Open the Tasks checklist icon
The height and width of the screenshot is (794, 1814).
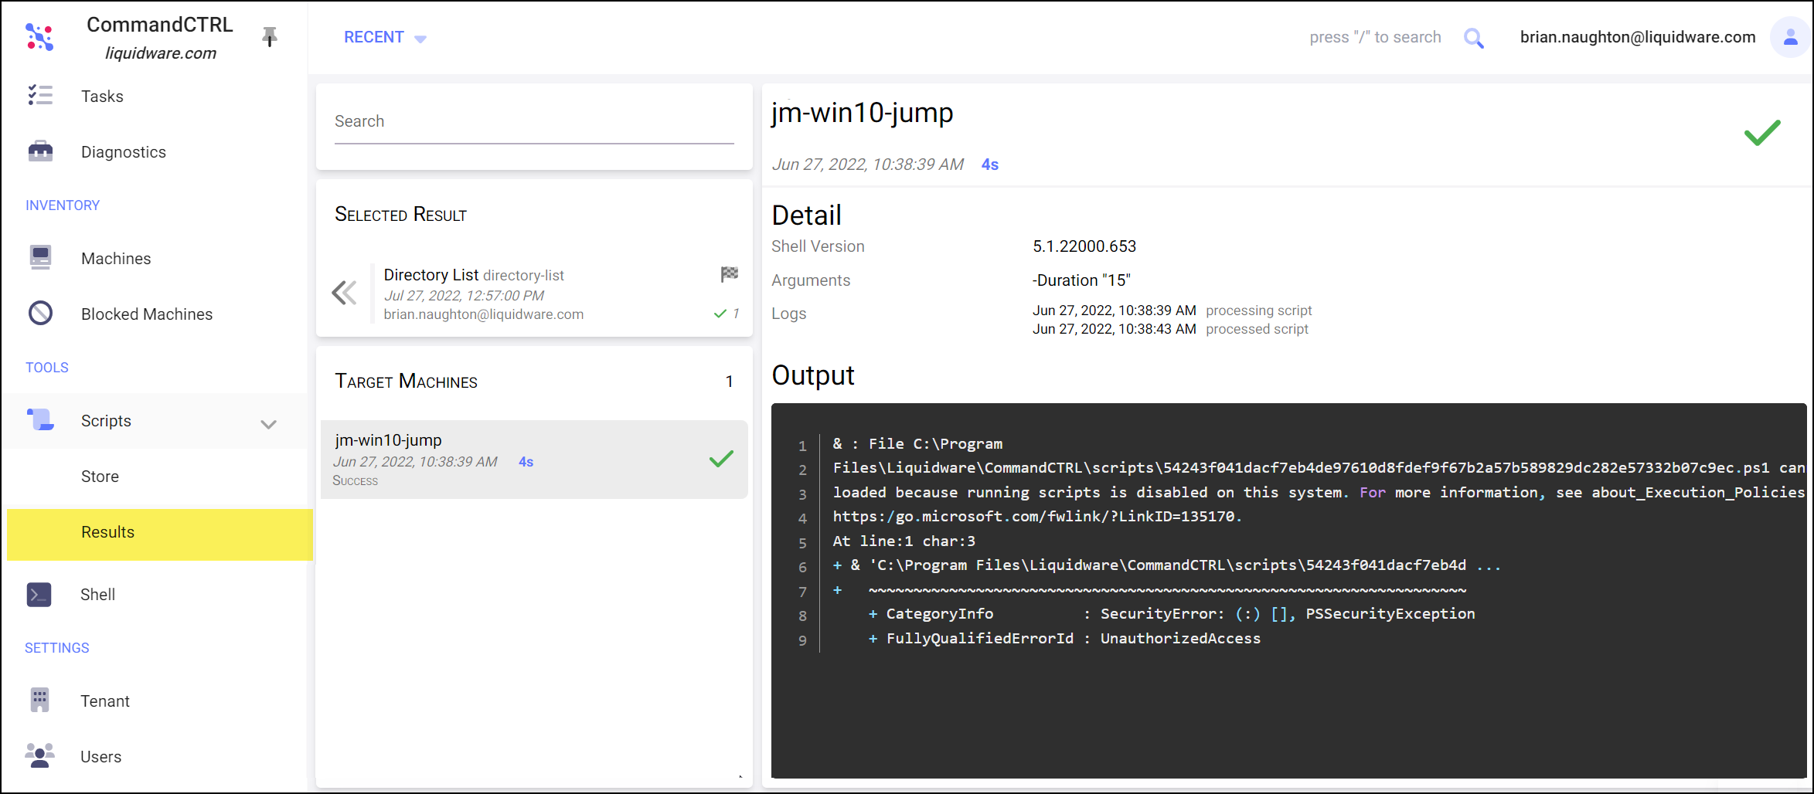[40, 96]
